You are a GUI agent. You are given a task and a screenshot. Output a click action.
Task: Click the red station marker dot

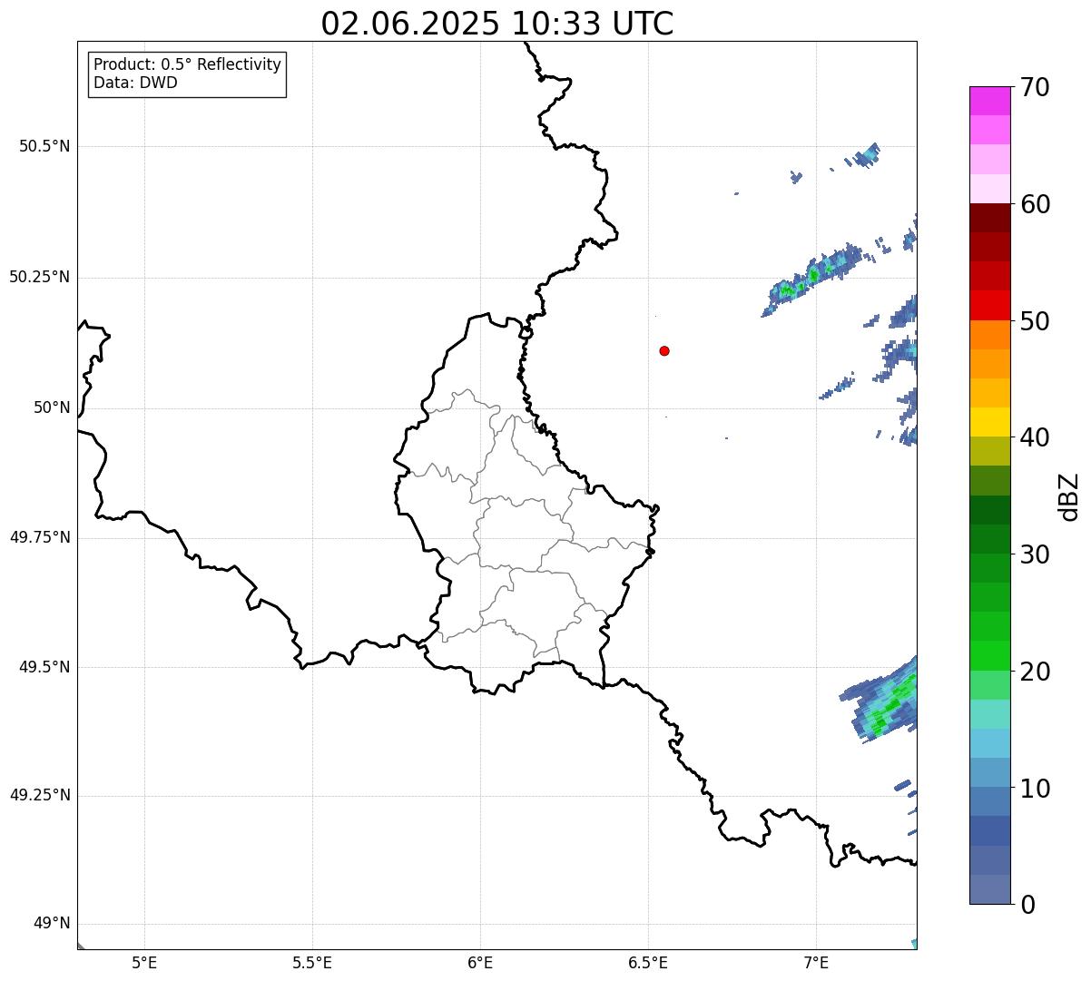pyautogui.click(x=664, y=350)
